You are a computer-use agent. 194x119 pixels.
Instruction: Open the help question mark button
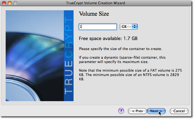coord(121,111)
